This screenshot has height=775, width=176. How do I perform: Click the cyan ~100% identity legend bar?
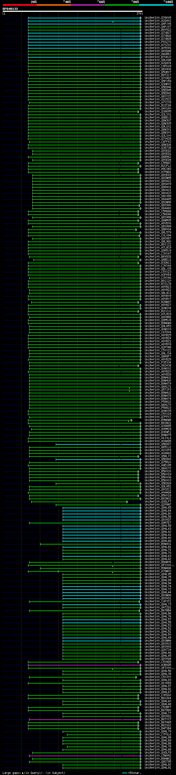coord(156,5)
